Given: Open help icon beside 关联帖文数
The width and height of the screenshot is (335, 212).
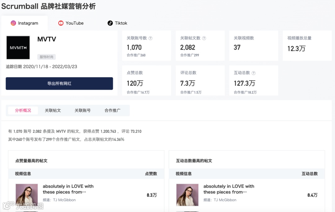Looking at the screenshot, I should (x=204, y=38).
